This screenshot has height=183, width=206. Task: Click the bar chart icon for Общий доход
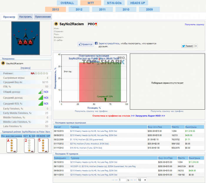click(41, 92)
